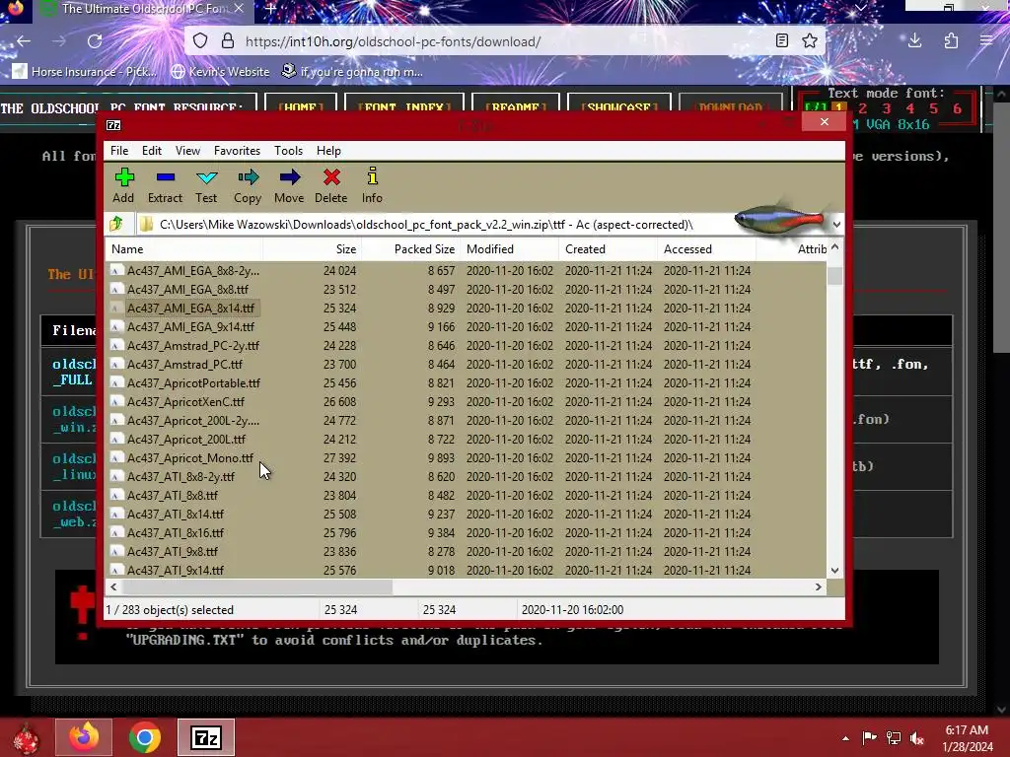Select text mode font 2 on webpage
The width and height of the screenshot is (1010, 757).
point(863,108)
